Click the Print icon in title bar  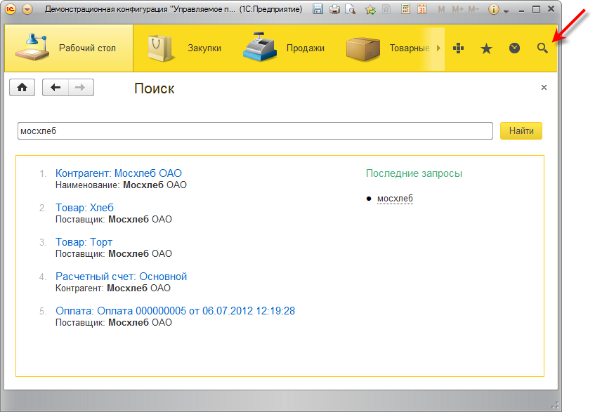coord(334,9)
